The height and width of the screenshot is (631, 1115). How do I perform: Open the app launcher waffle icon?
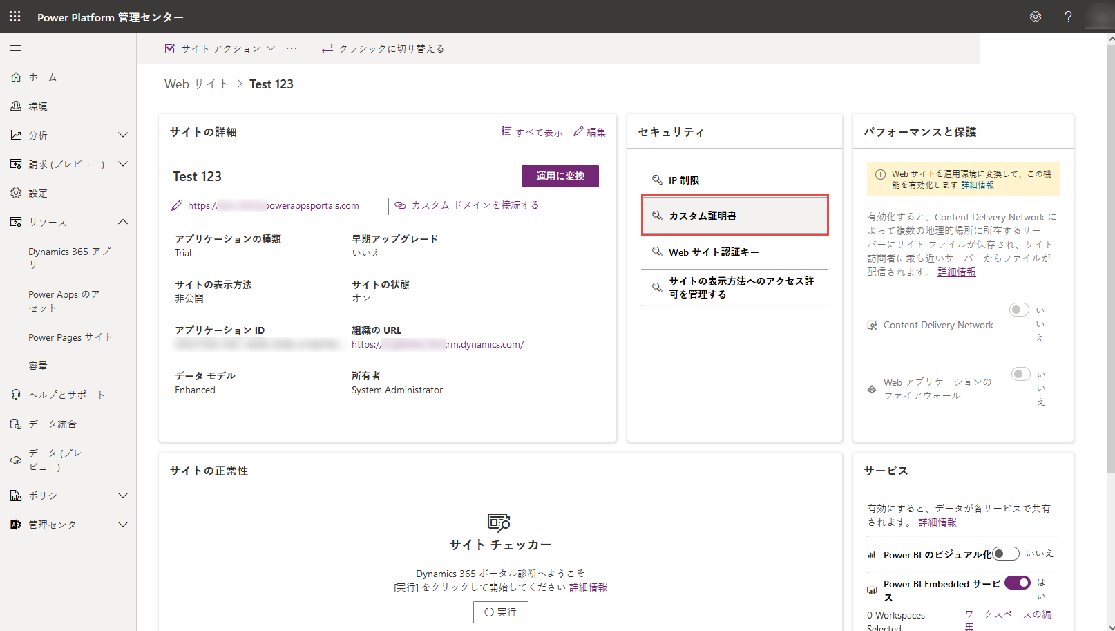[15, 17]
